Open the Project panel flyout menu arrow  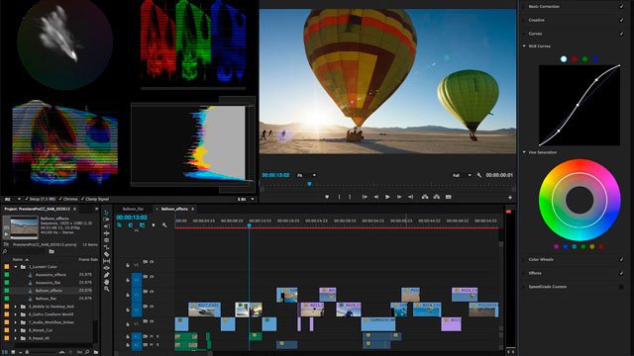point(96,209)
